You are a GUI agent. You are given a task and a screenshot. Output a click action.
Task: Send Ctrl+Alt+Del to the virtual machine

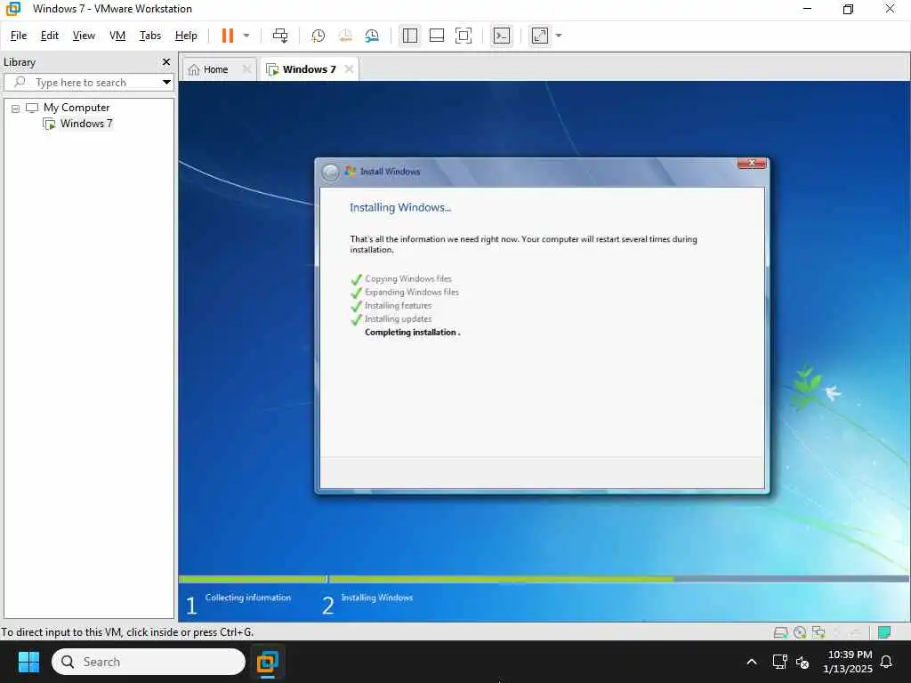pyautogui.click(x=280, y=36)
